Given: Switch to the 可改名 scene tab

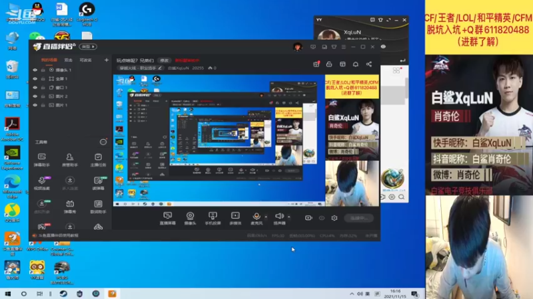Looking at the screenshot, I should coord(85,60).
